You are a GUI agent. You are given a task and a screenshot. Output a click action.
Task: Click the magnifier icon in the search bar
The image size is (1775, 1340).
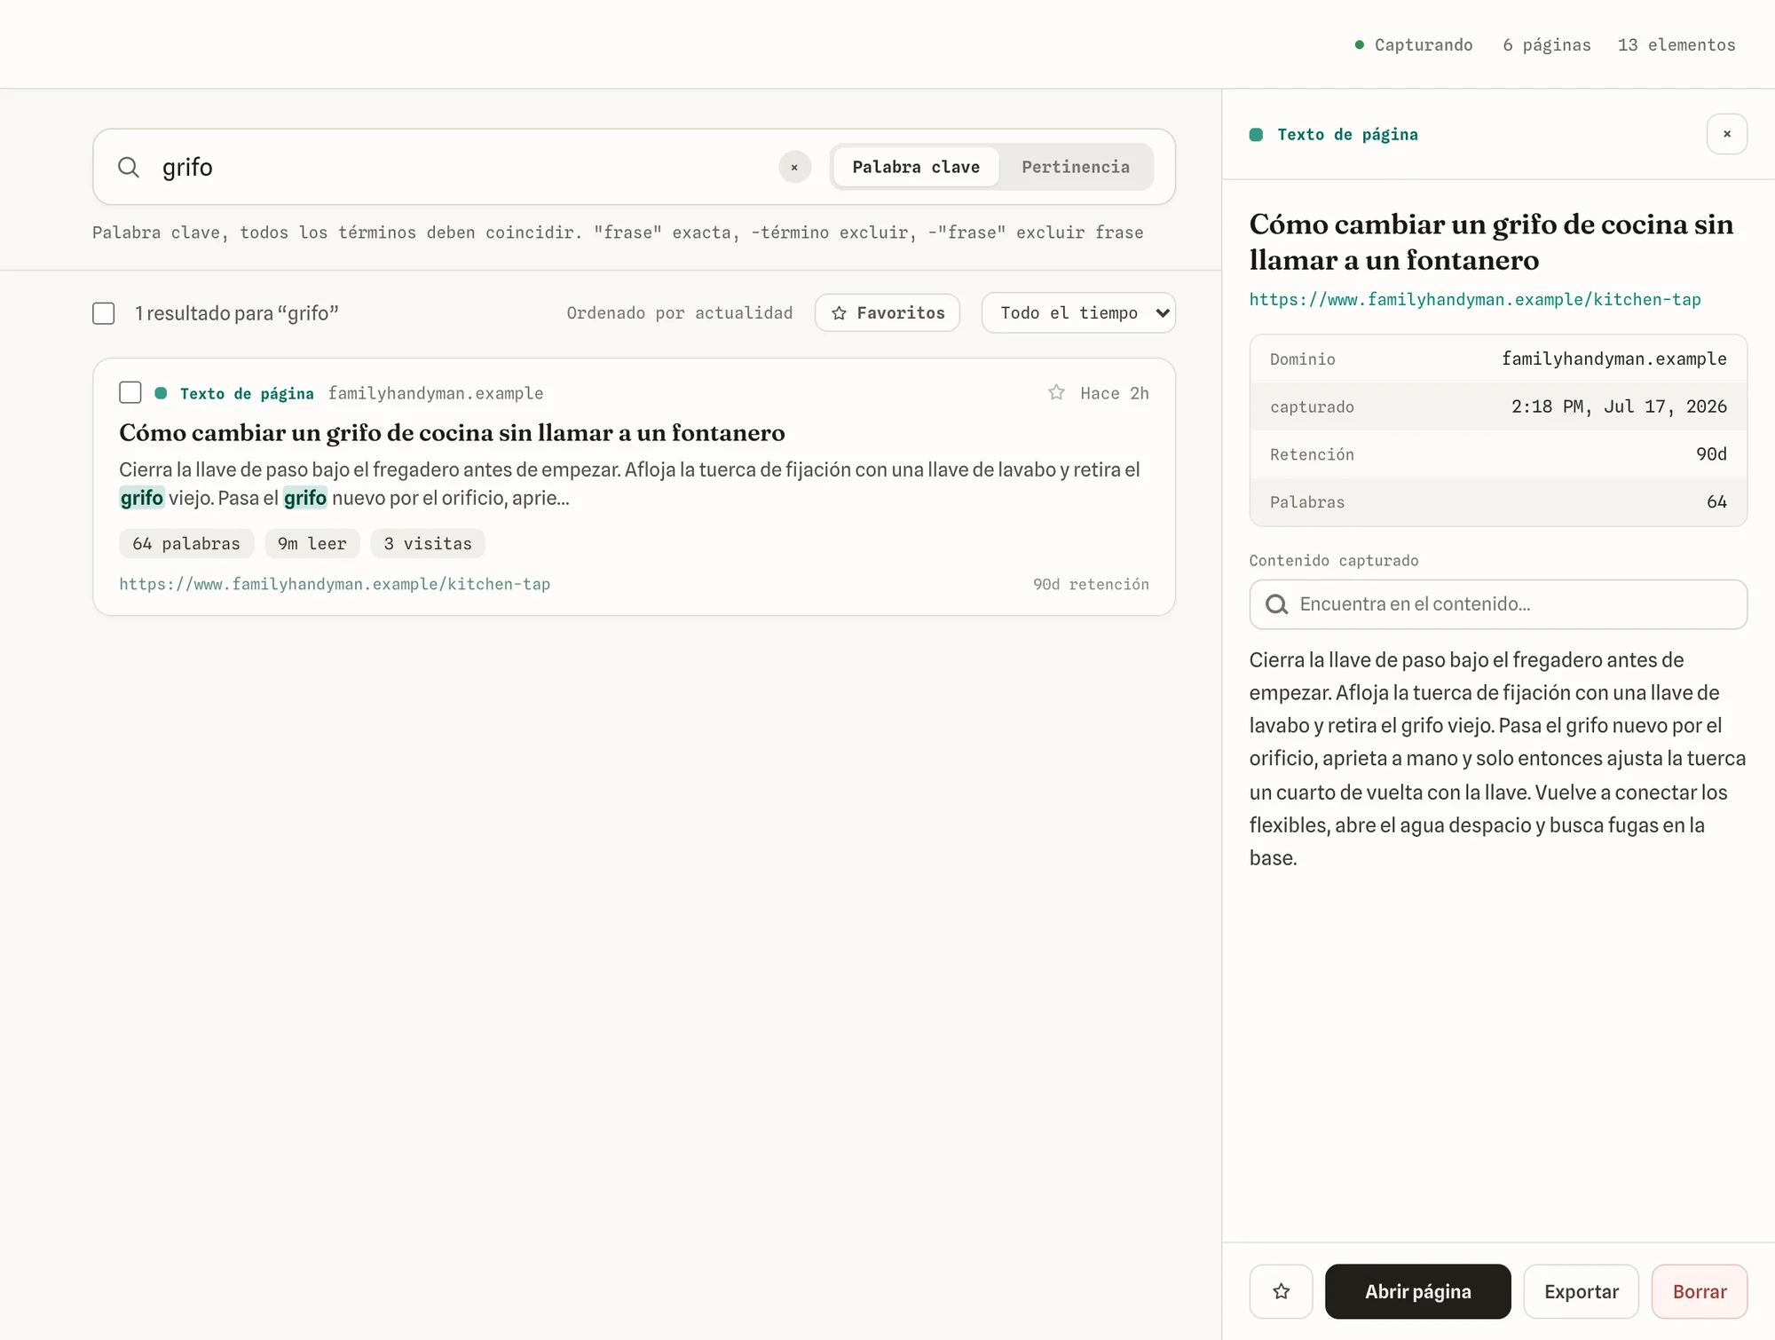click(x=129, y=167)
